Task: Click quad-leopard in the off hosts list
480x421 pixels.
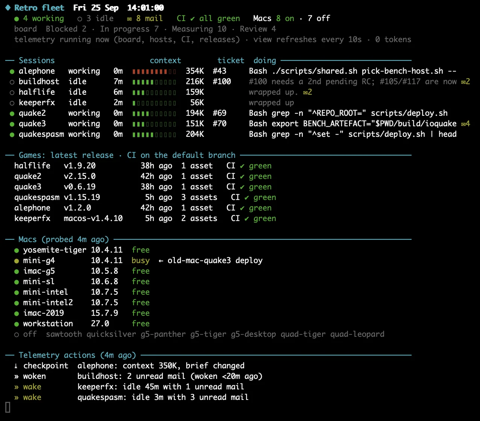Action: [357, 334]
